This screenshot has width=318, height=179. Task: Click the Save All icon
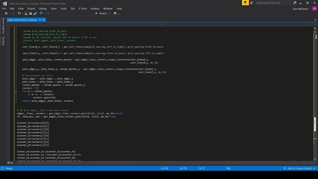point(35,13)
